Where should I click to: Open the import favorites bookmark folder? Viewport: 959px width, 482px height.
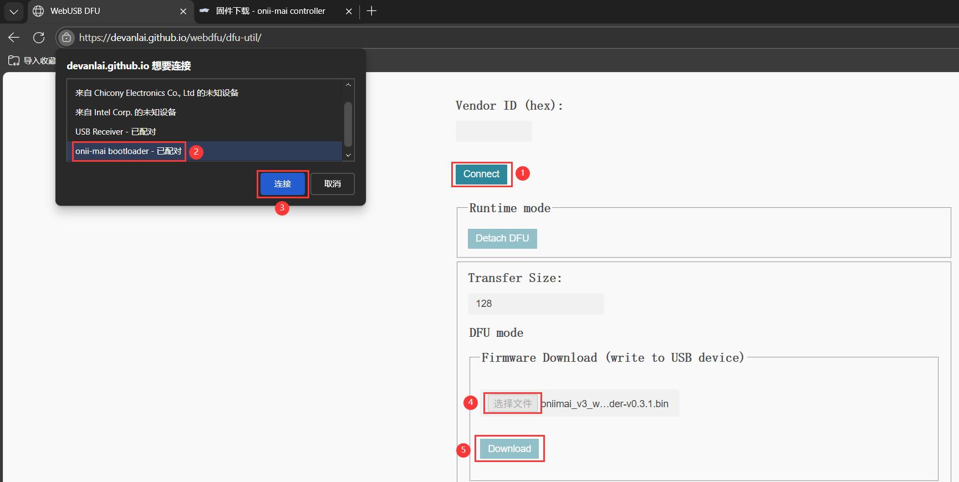click(32, 60)
